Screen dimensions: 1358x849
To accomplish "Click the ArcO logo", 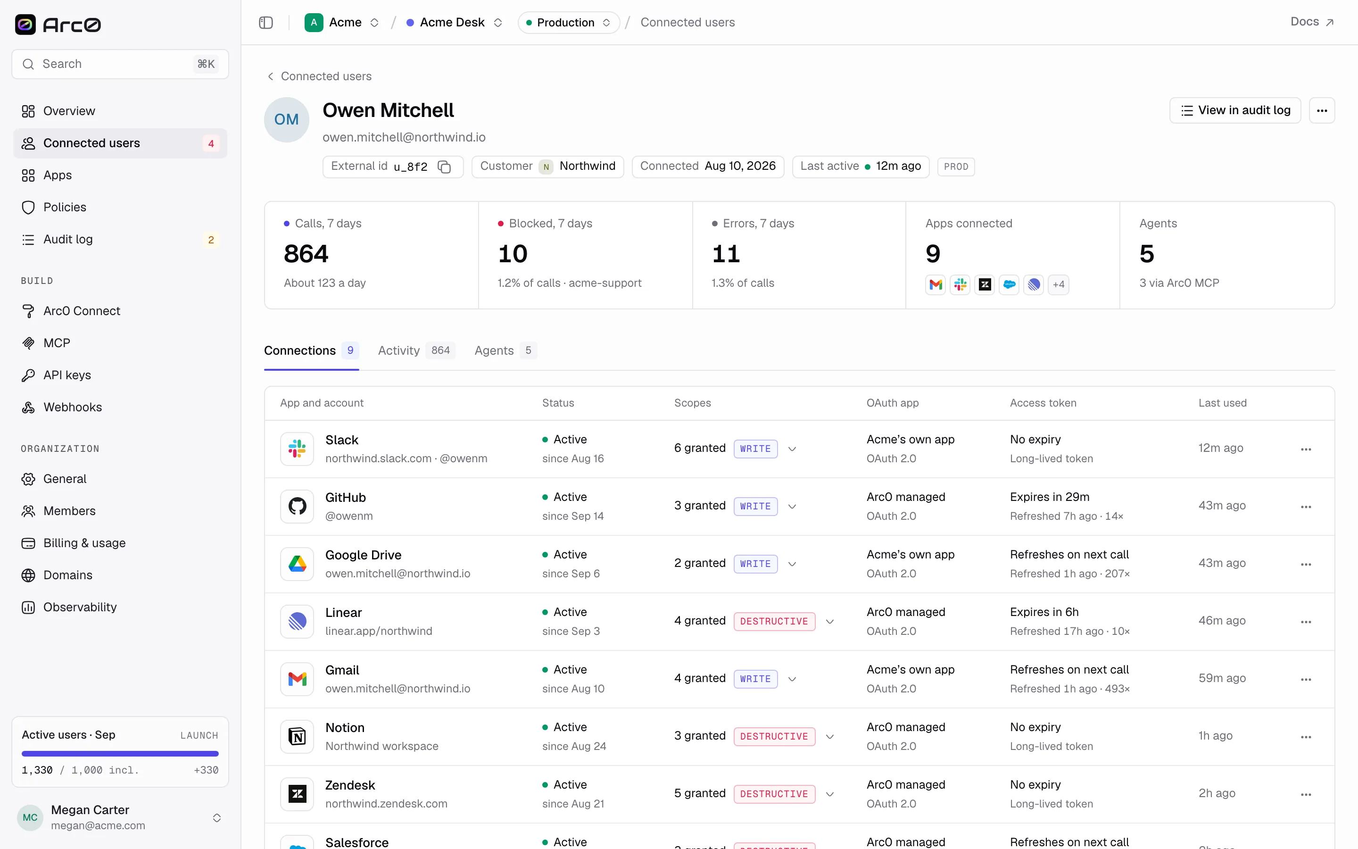I will click(58, 24).
